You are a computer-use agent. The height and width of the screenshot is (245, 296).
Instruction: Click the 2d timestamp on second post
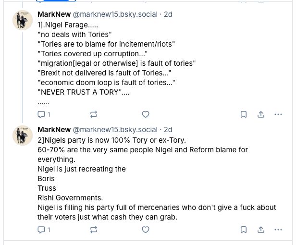pyautogui.click(x=168, y=130)
